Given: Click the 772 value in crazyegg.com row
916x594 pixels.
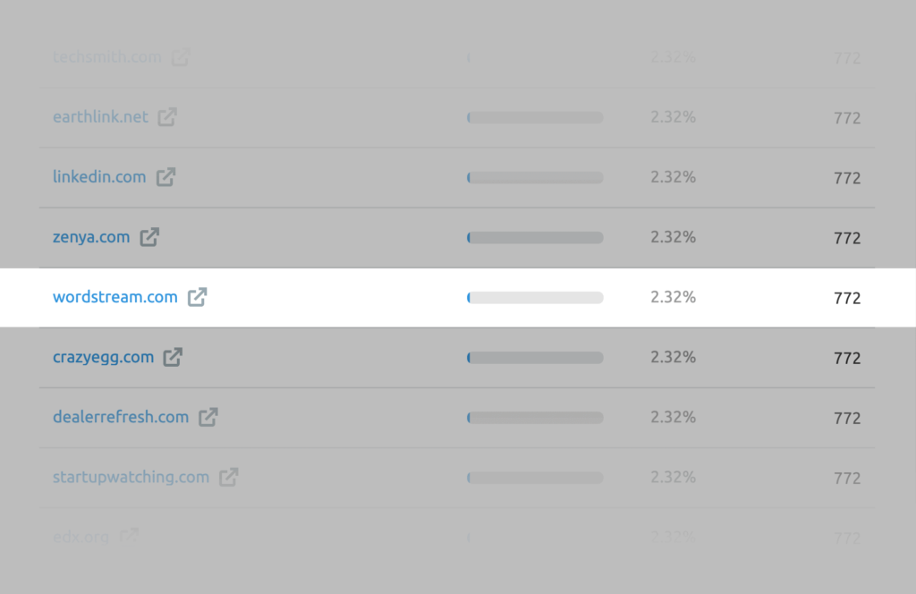Looking at the screenshot, I should (x=846, y=358).
